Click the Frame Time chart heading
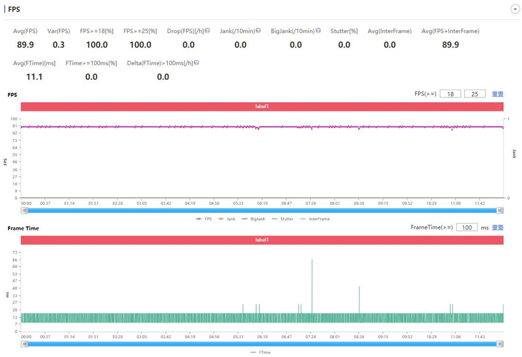The width and height of the screenshot is (522, 357). (x=23, y=228)
